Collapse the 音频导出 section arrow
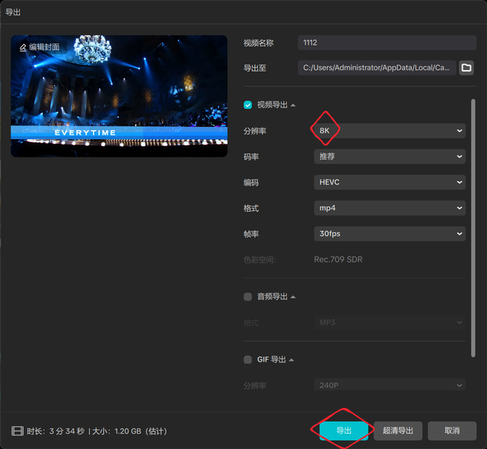Viewport: 487px width, 449px height. 293,297
